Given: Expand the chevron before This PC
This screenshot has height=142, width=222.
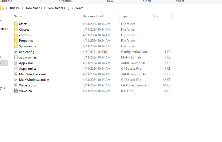Looking at the screenshot, I should pyautogui.click(x=6, y=8).
